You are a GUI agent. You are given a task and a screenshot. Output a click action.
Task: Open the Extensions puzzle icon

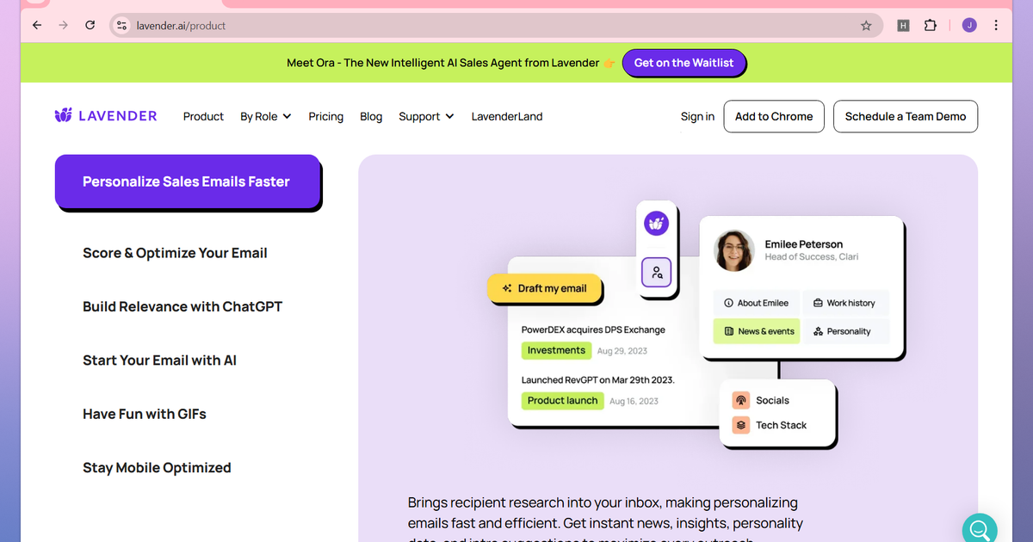point(931,26)
